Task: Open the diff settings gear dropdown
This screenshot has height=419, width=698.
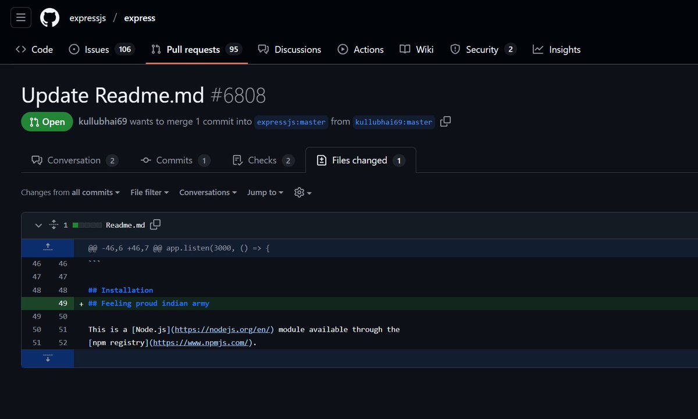Action: [x=303, y=192]
